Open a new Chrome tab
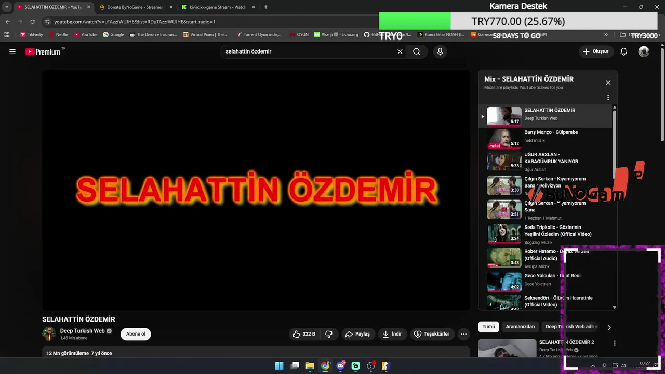 [266, 7]
